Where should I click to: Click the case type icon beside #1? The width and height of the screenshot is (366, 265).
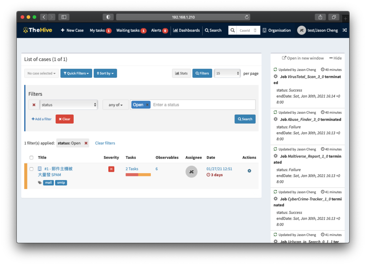[40, 169]
